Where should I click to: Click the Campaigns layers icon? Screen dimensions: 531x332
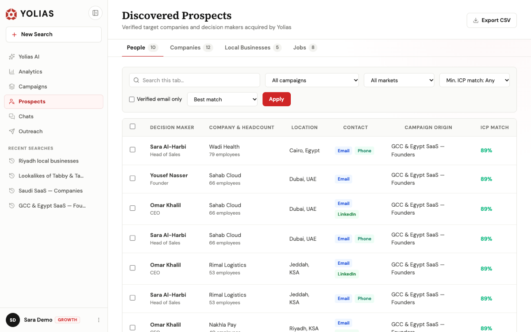click(12, 87)
